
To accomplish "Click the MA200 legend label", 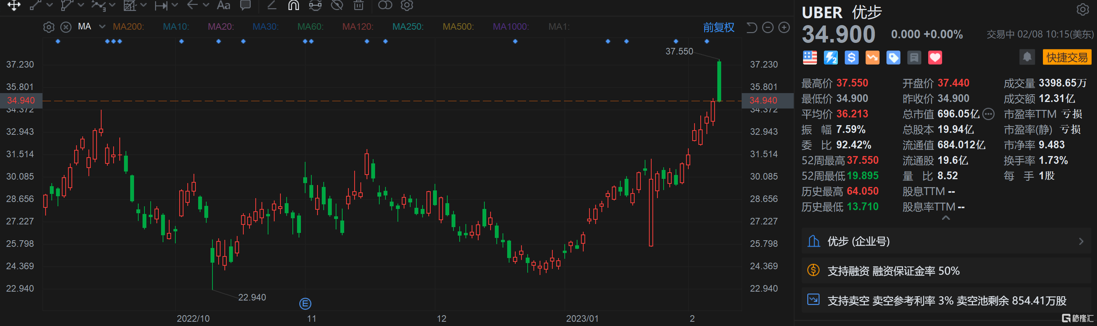I will (128, 27).
